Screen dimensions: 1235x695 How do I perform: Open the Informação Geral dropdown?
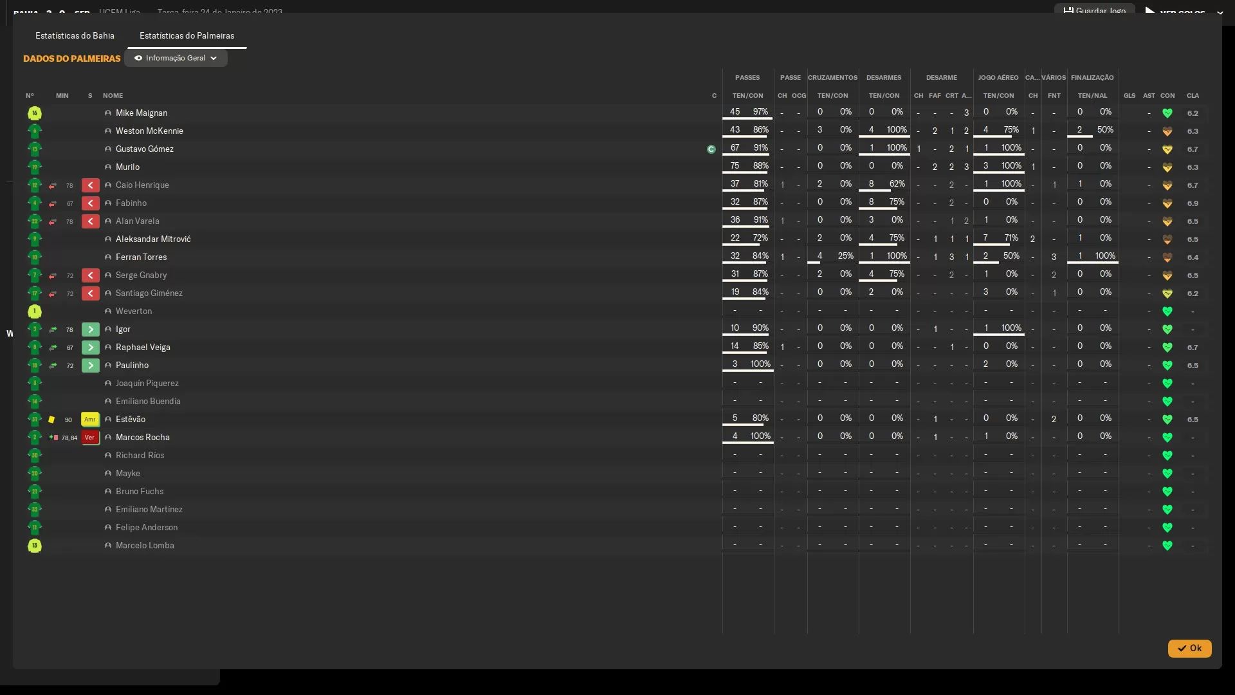click(176, 58)
